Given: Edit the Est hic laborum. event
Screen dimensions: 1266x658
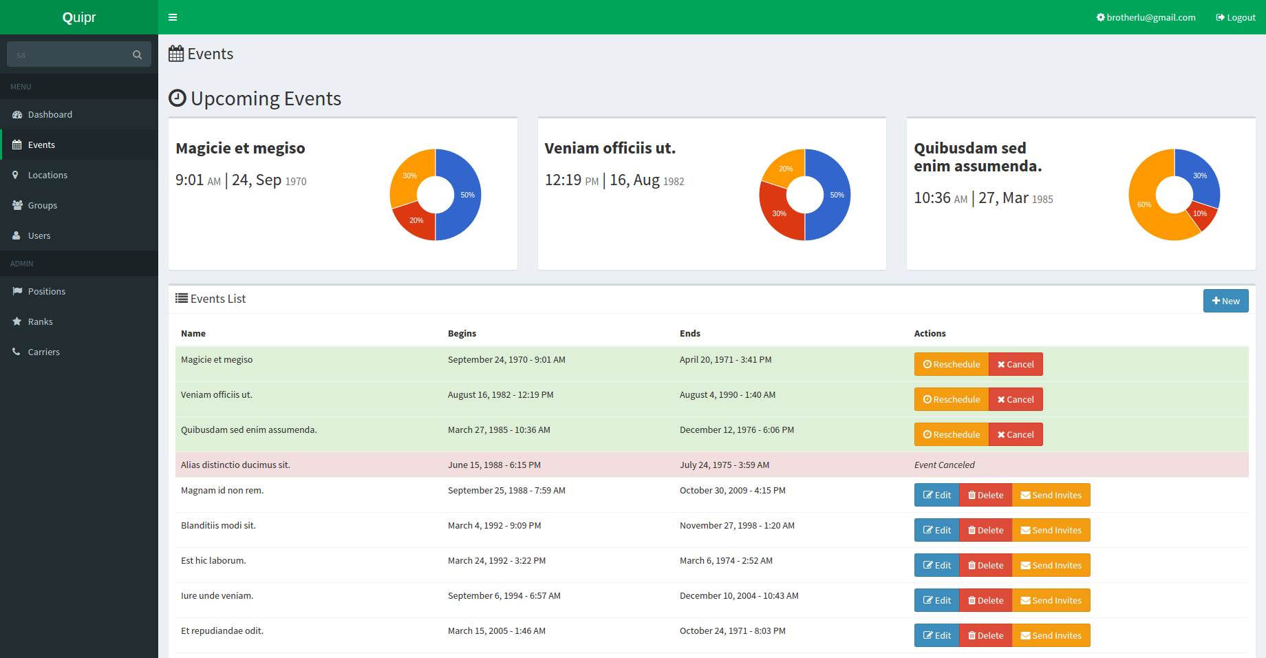Looking at the screenshot, I should click(936, 565).
